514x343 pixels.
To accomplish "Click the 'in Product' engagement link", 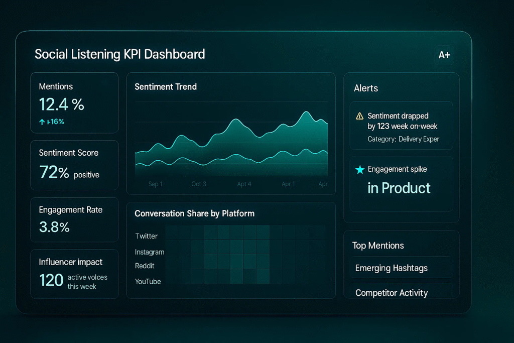I will [399, 188].
